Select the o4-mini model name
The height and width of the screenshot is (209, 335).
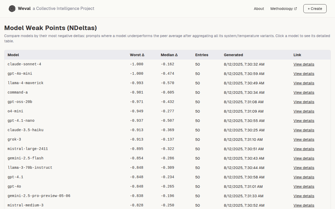[15, 111]
